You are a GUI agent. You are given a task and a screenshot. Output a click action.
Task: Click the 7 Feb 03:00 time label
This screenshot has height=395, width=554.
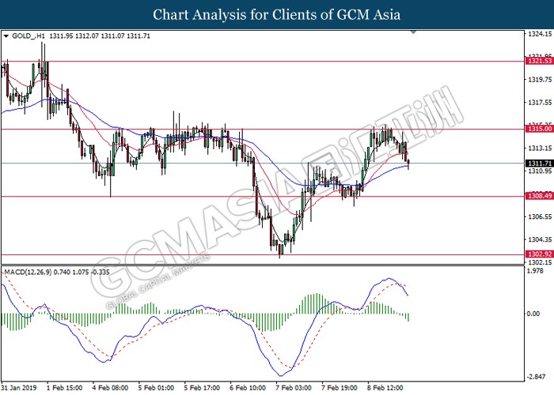(295, 389)
